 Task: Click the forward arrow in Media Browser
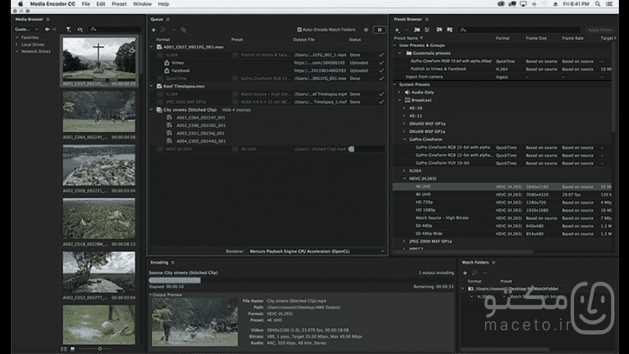click(x=54, y=30)
